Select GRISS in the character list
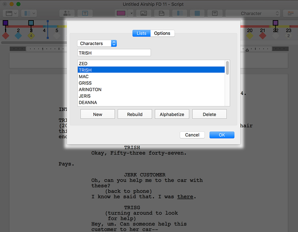This screenshot has height=232, width=298. coord(85,83)
